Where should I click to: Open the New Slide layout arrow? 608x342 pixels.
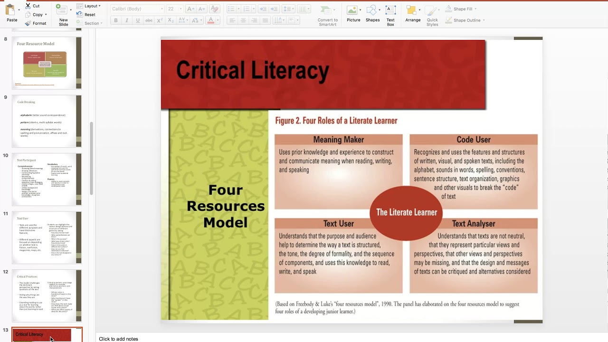tap(71, 9)
